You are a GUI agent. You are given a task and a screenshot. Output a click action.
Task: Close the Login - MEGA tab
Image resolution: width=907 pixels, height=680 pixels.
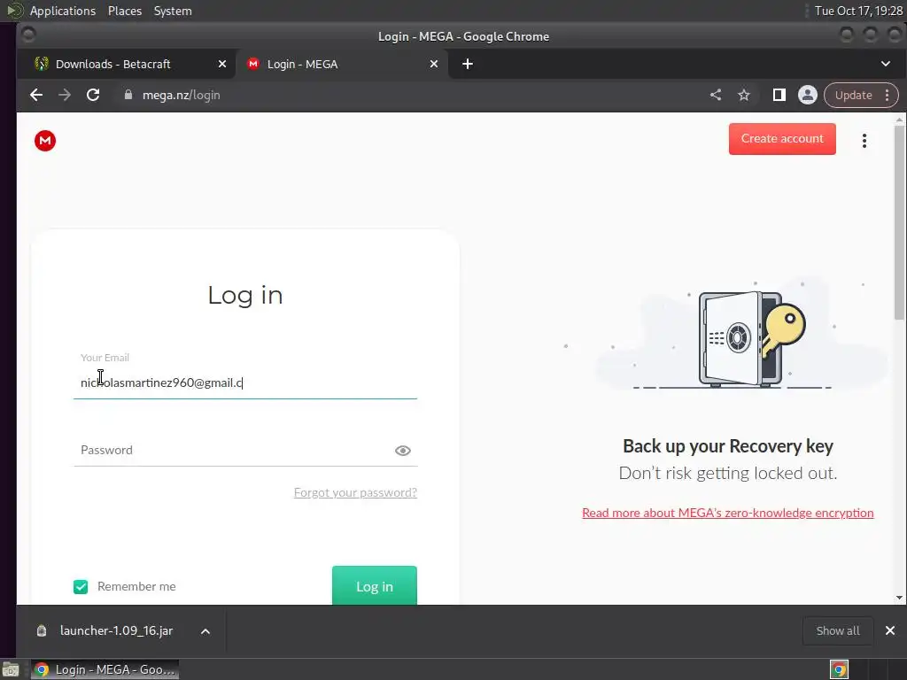434,64
